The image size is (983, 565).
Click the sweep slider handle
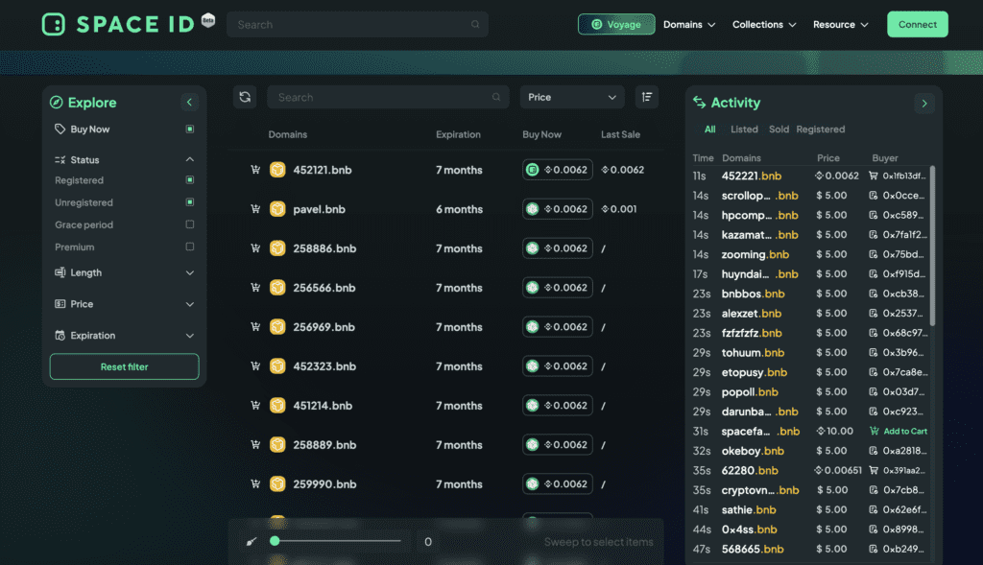click(275, 541)
